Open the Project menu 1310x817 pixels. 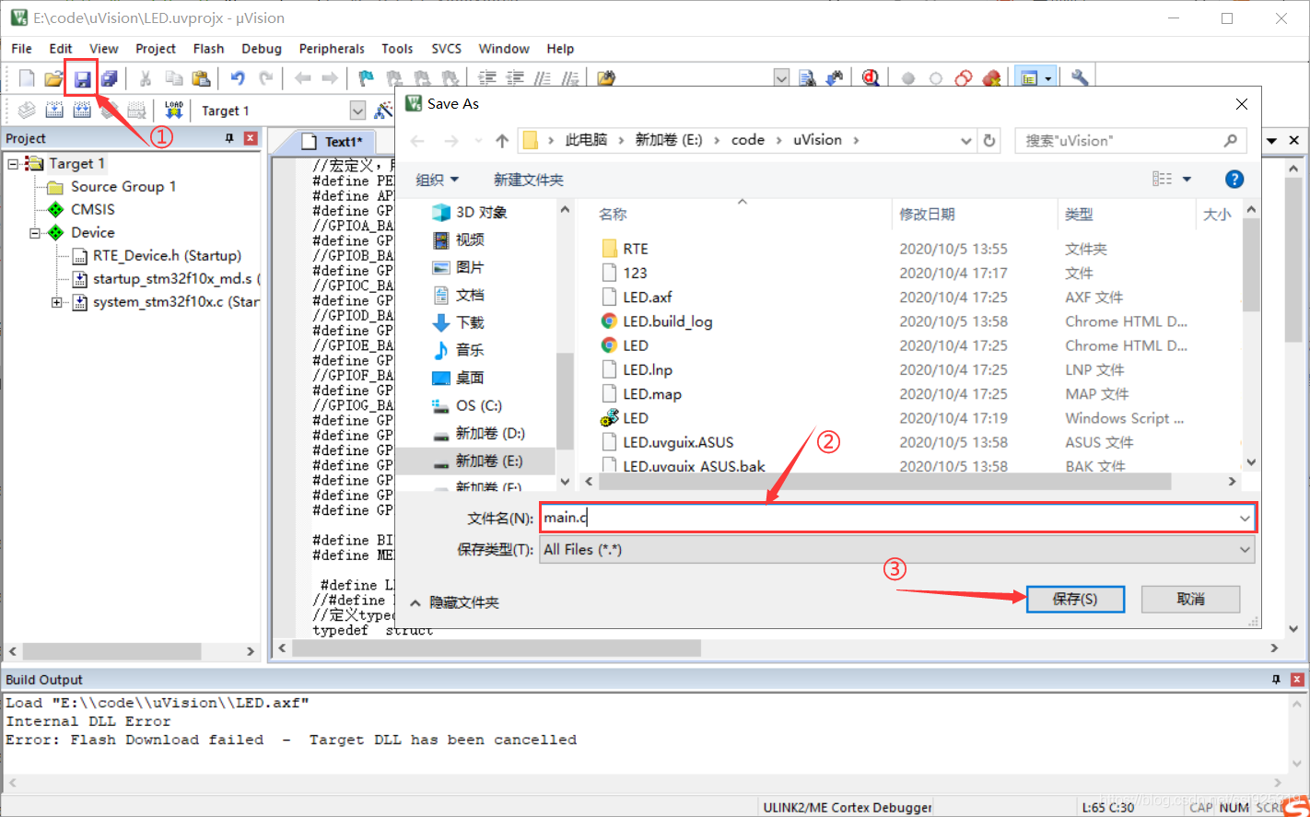coord(156,49)
